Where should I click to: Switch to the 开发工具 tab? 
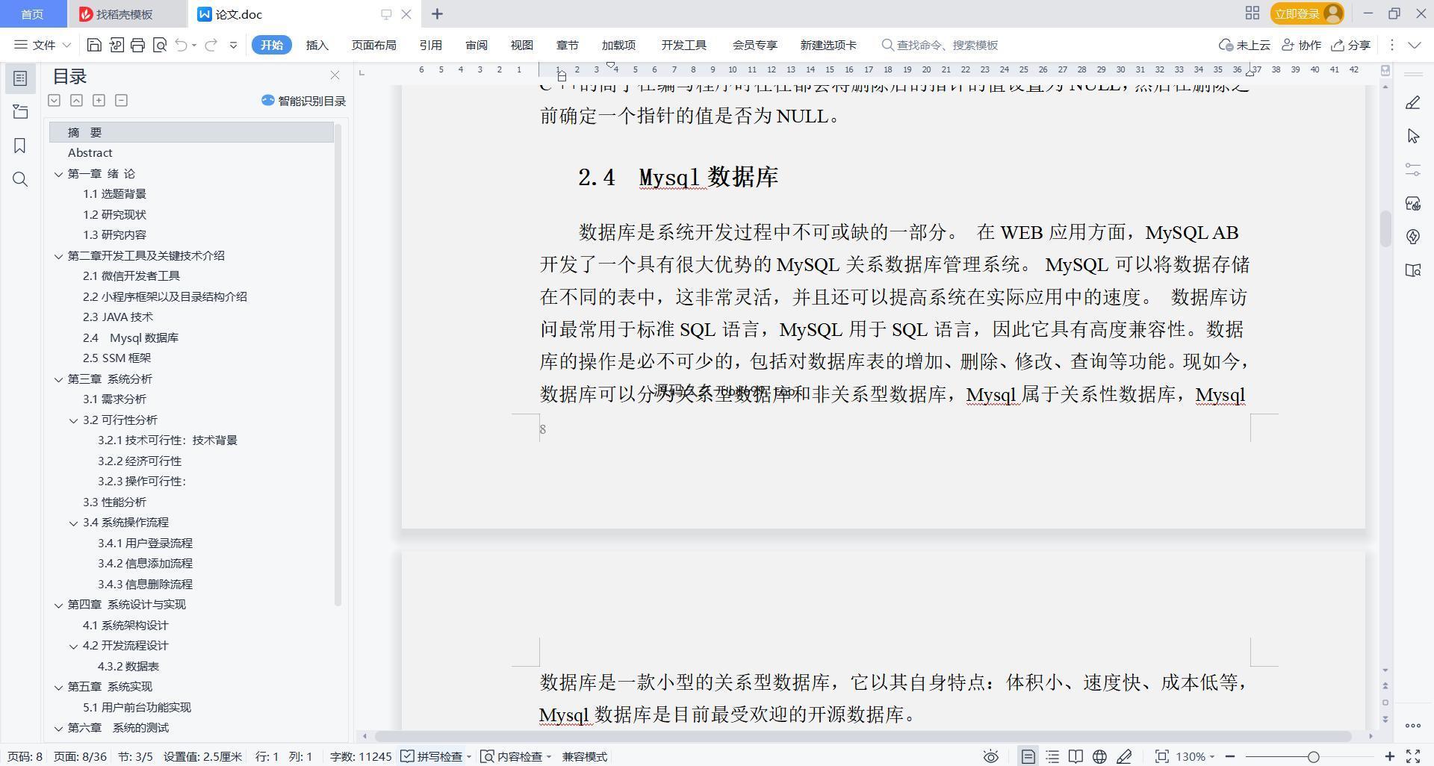coord(683,46)
